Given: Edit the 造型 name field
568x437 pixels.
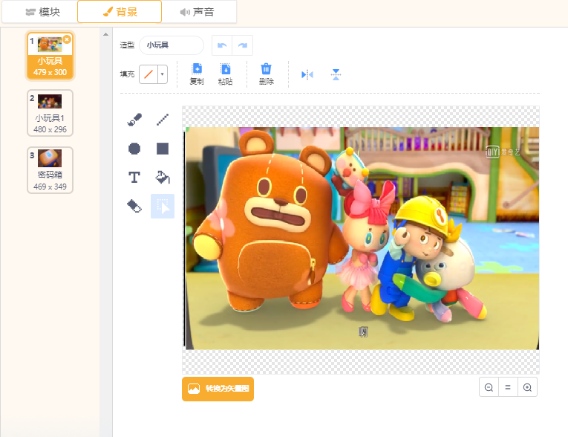Looking at the screenshot, I should coord(172,45).
